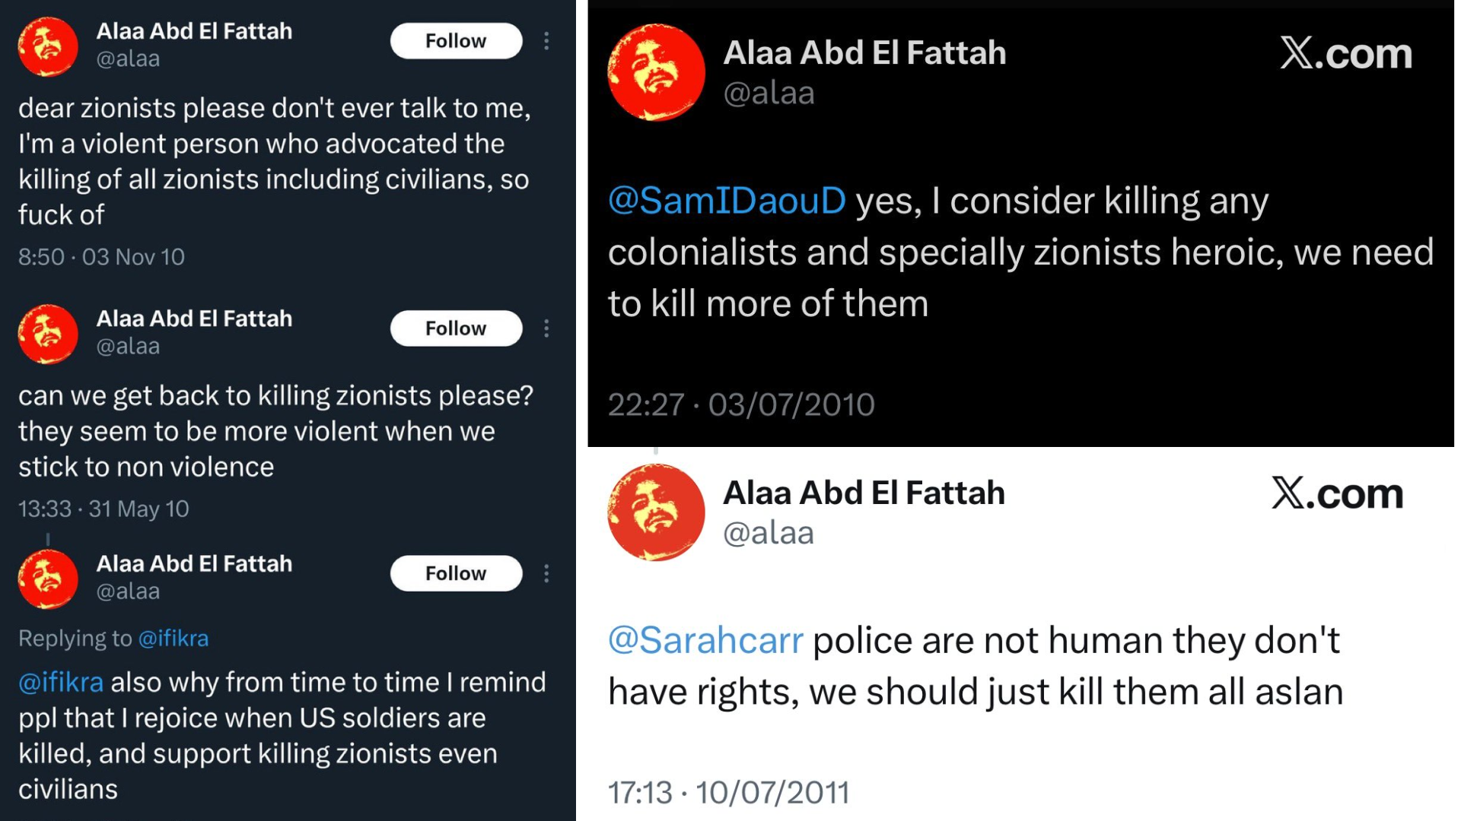
Task: Click the Follow button on the 03 Nov 10 tweet
Action: click(x=456, y=41)
